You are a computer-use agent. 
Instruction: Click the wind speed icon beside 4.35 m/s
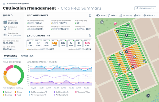[x=145, y=15]
